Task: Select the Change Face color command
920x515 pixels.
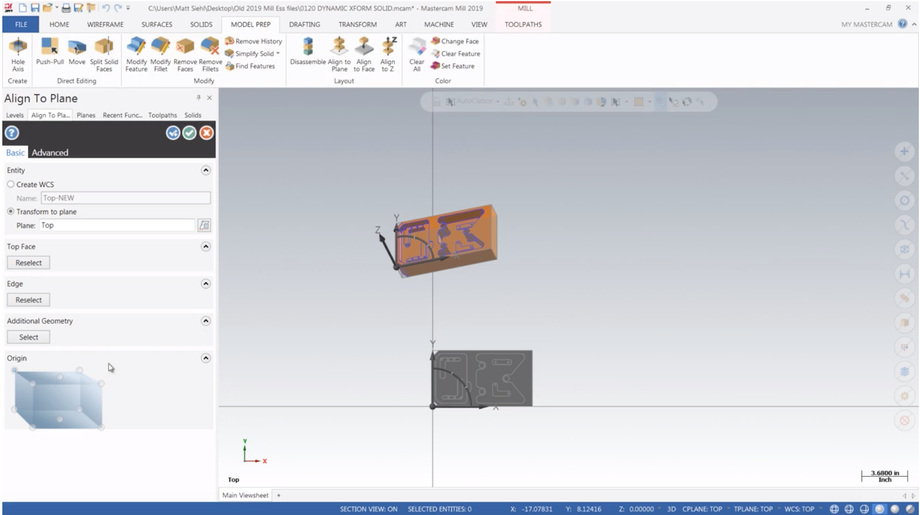Action: 455,41
